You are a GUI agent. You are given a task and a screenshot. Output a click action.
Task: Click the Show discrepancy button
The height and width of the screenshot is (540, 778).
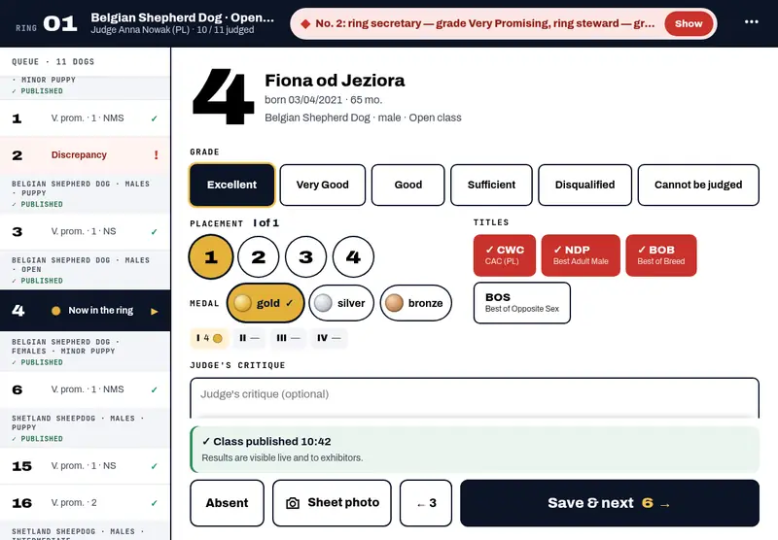[689, 23]
